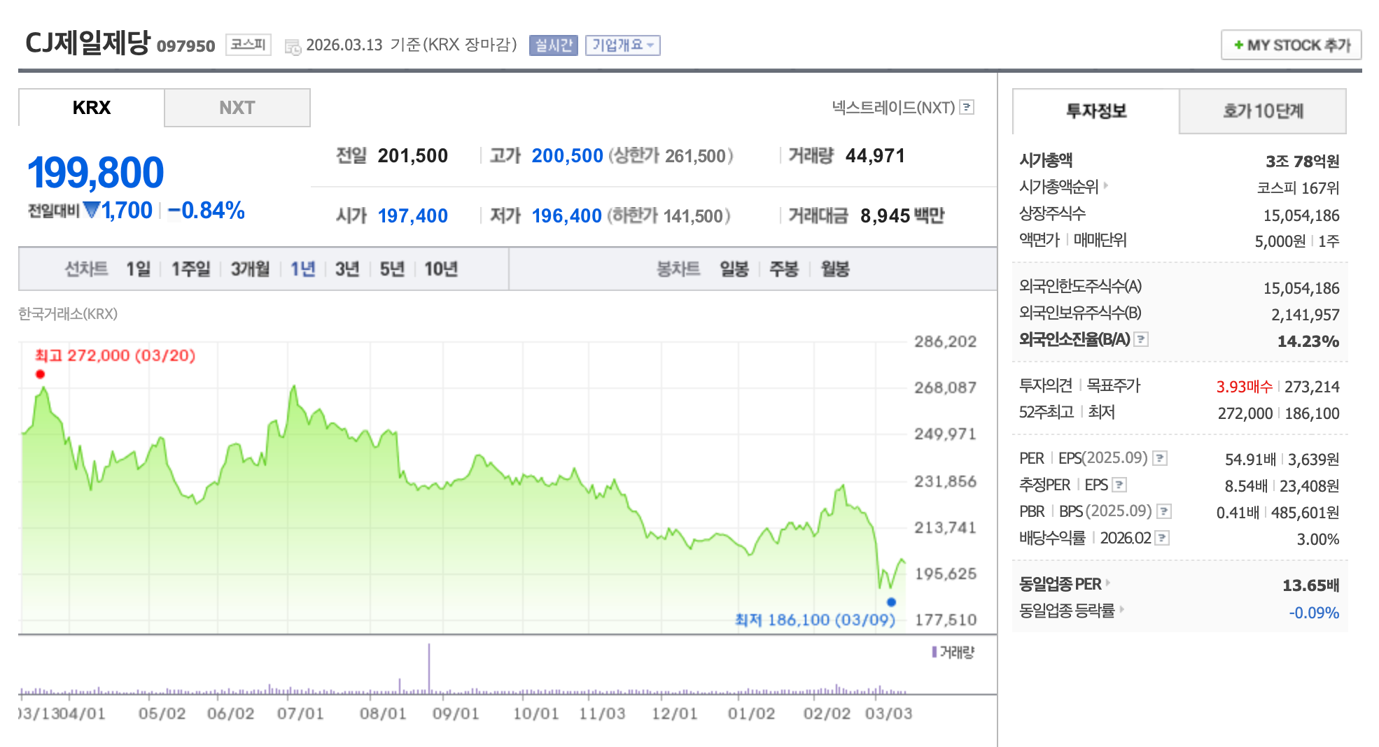1379x747 pixels.
Task: Select 5년 chart range
Action: coord(392,269)
